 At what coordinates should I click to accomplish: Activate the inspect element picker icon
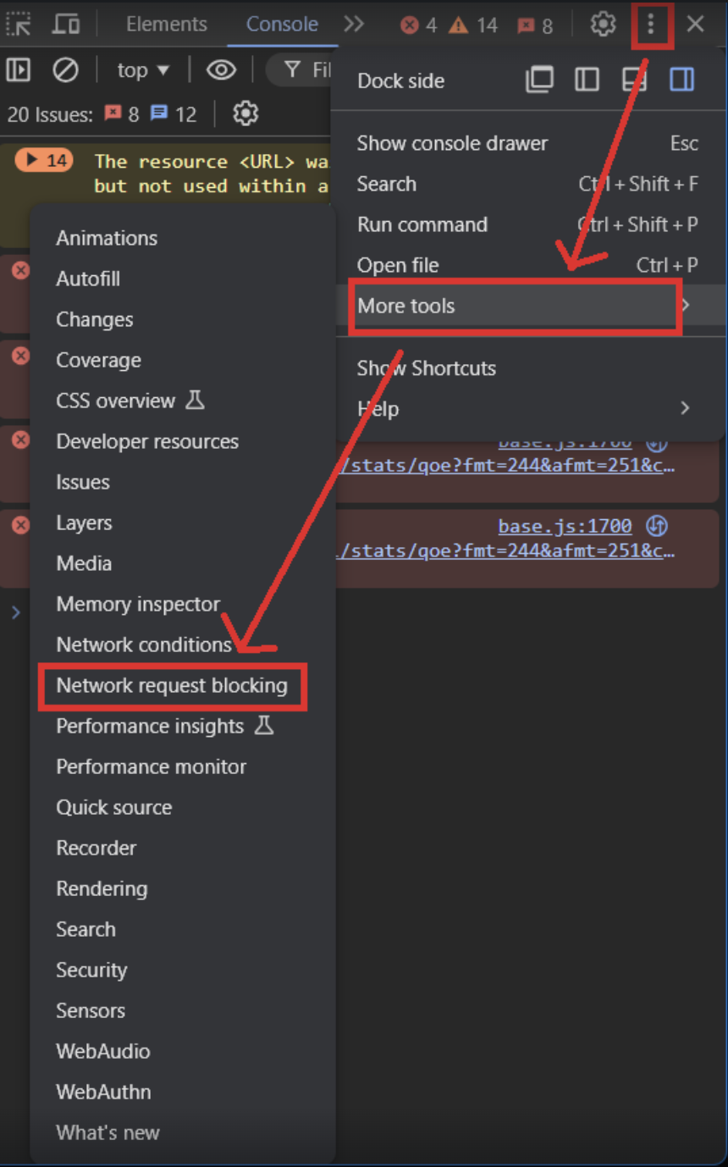(18, 24)
